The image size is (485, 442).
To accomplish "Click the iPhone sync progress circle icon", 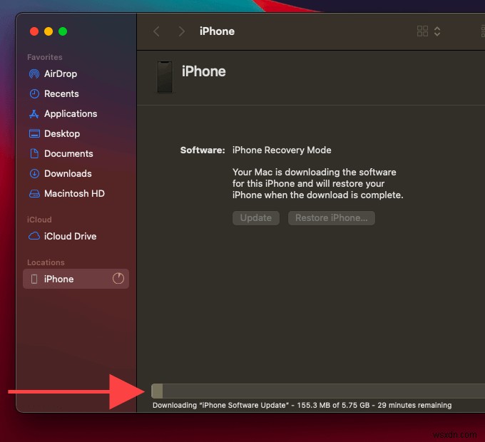I will pos(118,279).
